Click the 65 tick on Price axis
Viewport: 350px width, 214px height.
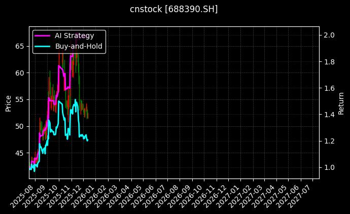pyautogui.click(x=20, y=46)
